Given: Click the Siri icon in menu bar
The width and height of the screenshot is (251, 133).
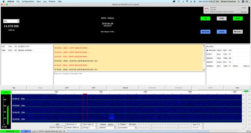Looking at the screenshot, I should [243, 1].
